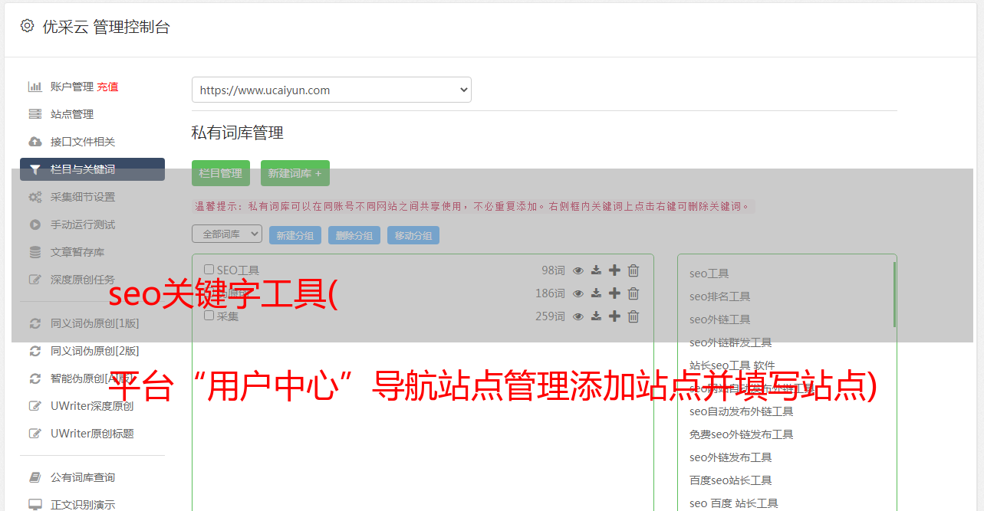Select keyword seo自动发布外链工具
Screen dimensions: 984x511
(741, 411)
